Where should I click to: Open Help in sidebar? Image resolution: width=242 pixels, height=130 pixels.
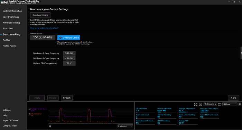[5, 115]
